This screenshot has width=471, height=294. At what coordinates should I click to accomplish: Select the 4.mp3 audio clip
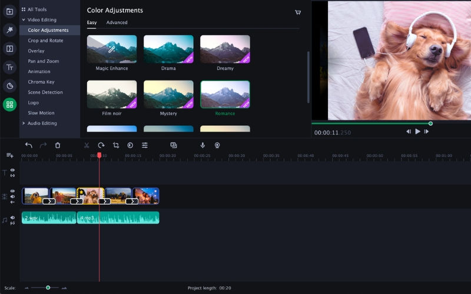click(x=118, y=218)
